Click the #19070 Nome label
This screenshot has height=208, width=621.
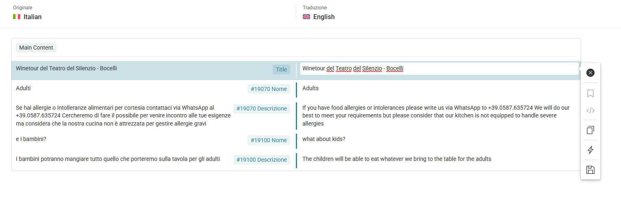[269, 89]
